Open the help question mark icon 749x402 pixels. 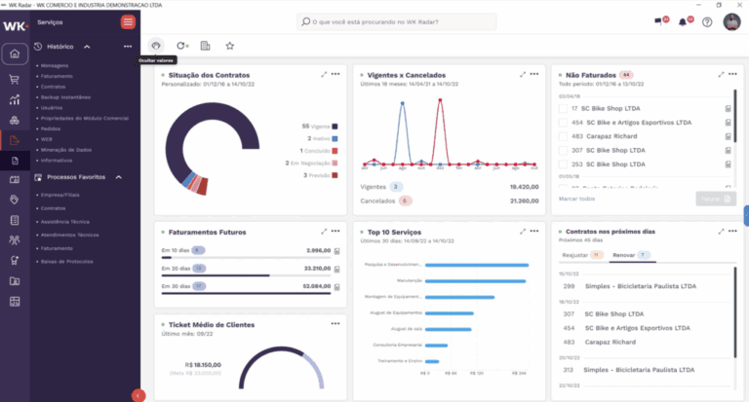707,21
